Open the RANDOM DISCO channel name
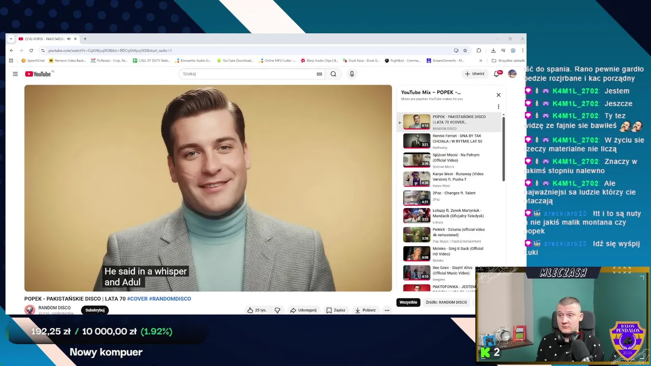The height and width of the screenshot is (366, 651). 54,308
